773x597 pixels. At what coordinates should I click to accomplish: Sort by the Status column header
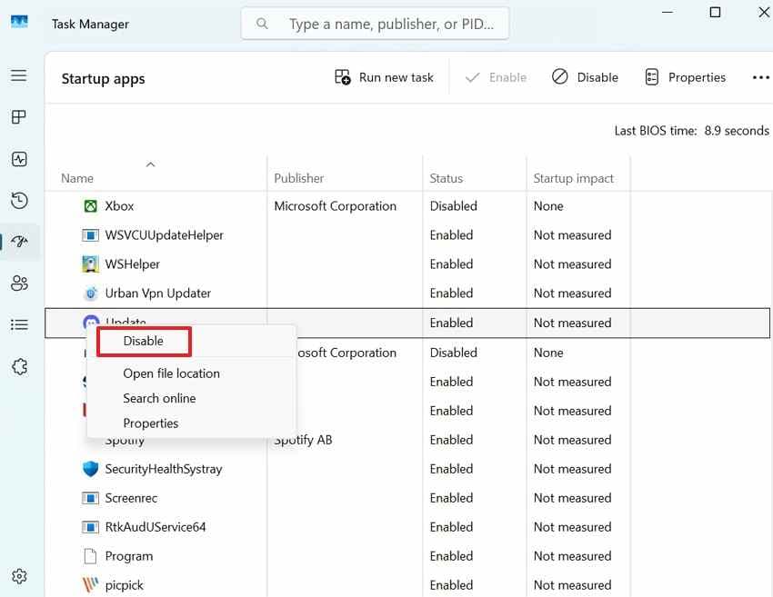click(x=447, y=178)
